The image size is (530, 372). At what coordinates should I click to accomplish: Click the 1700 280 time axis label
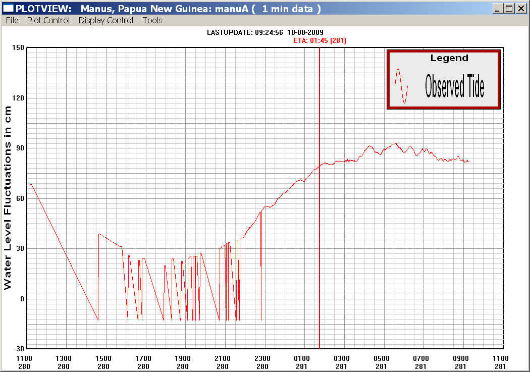143,362
